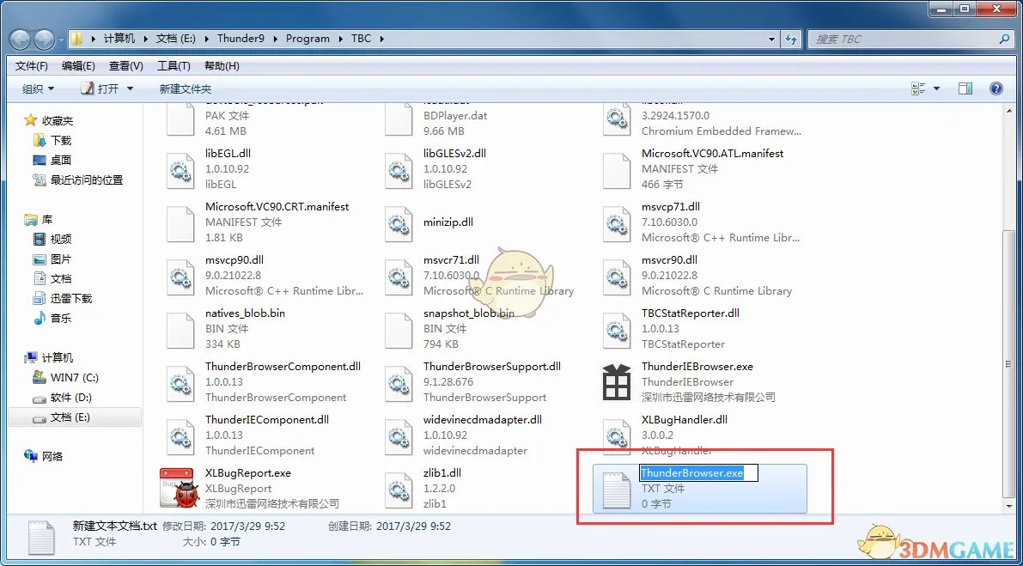Select the ThunderIEBrowser.exe gift box icon

617,381
